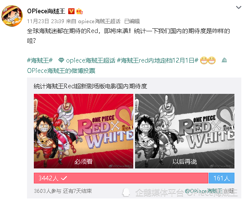
Task: Click the diamond super-topic icon
Action: (61, 60)
